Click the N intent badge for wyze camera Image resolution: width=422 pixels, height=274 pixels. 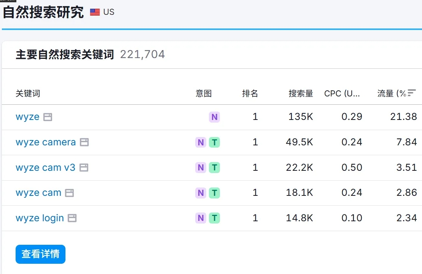(201, 142)
